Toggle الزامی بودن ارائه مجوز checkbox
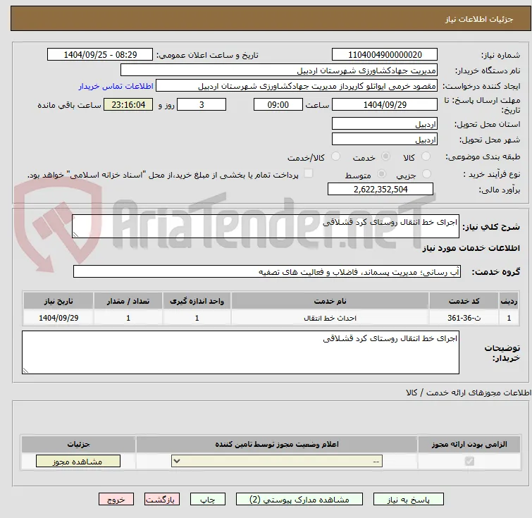Image resolution: width=532 pixels, height=518 pixels. [469, 461]
